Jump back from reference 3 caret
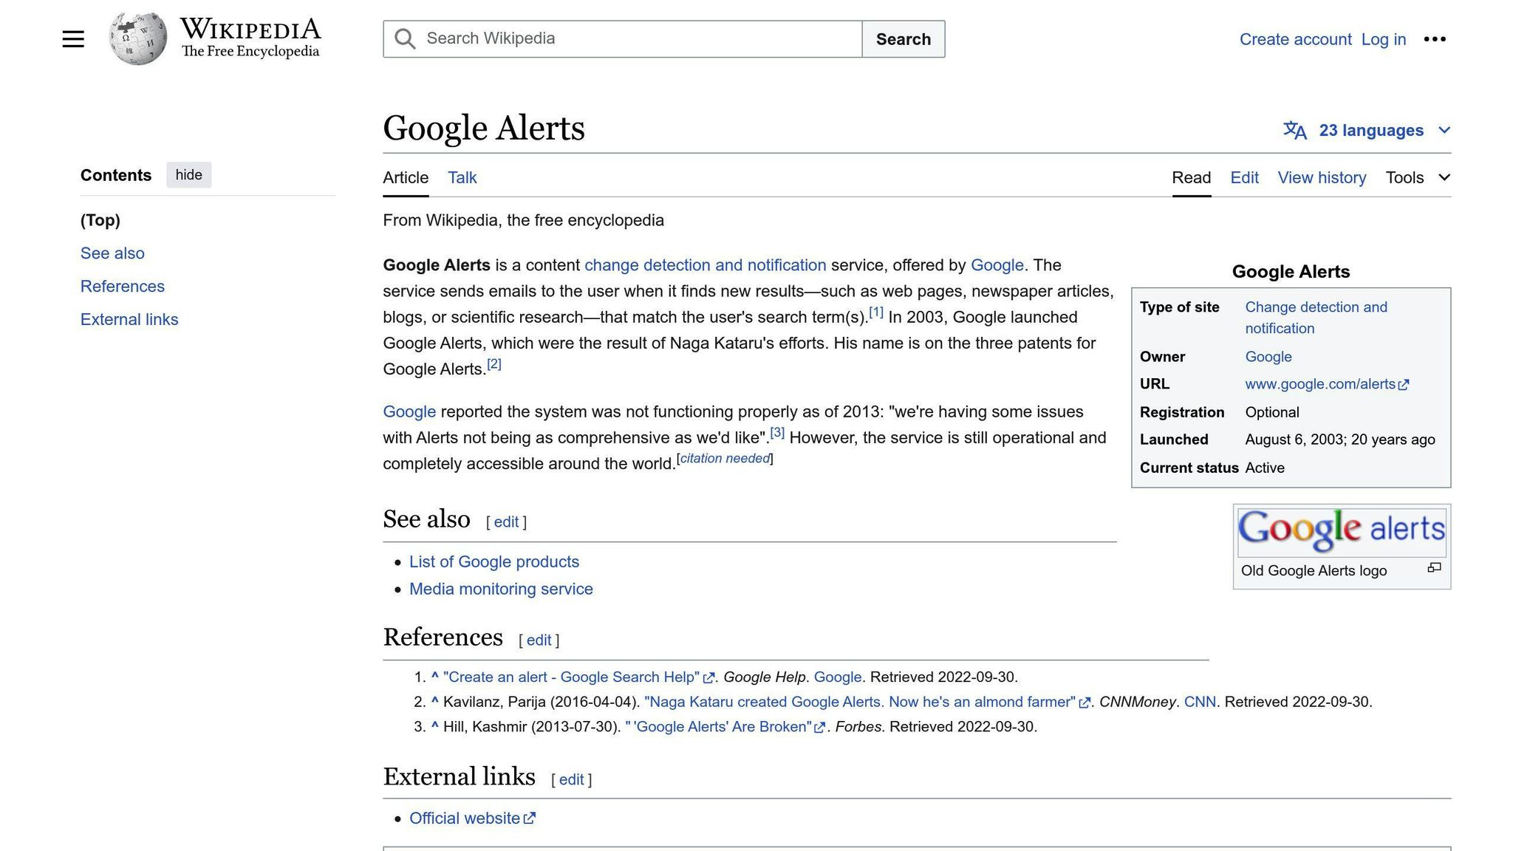This screenshot has height=851, width=1513. [x=435, y=725]
